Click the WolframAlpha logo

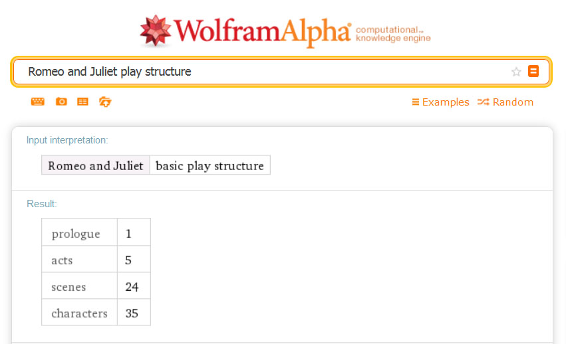[246, 31]
